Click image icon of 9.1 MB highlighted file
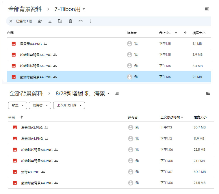219x194 pixels. [14, 77]
